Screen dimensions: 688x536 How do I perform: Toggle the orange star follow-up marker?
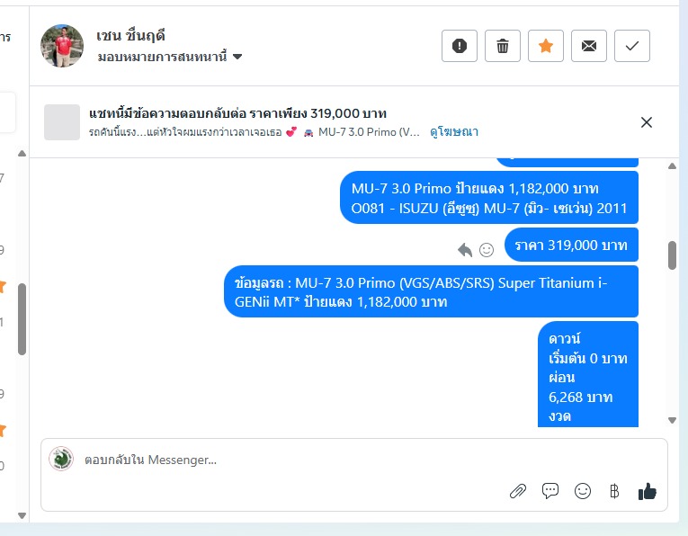(545, 46)
